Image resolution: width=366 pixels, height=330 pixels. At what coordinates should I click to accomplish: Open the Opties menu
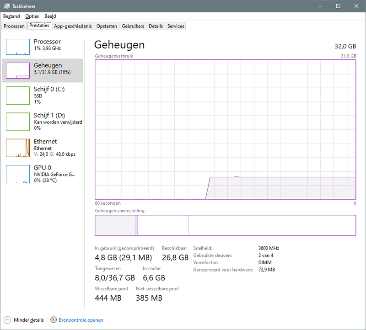click(x=32, y=16)
